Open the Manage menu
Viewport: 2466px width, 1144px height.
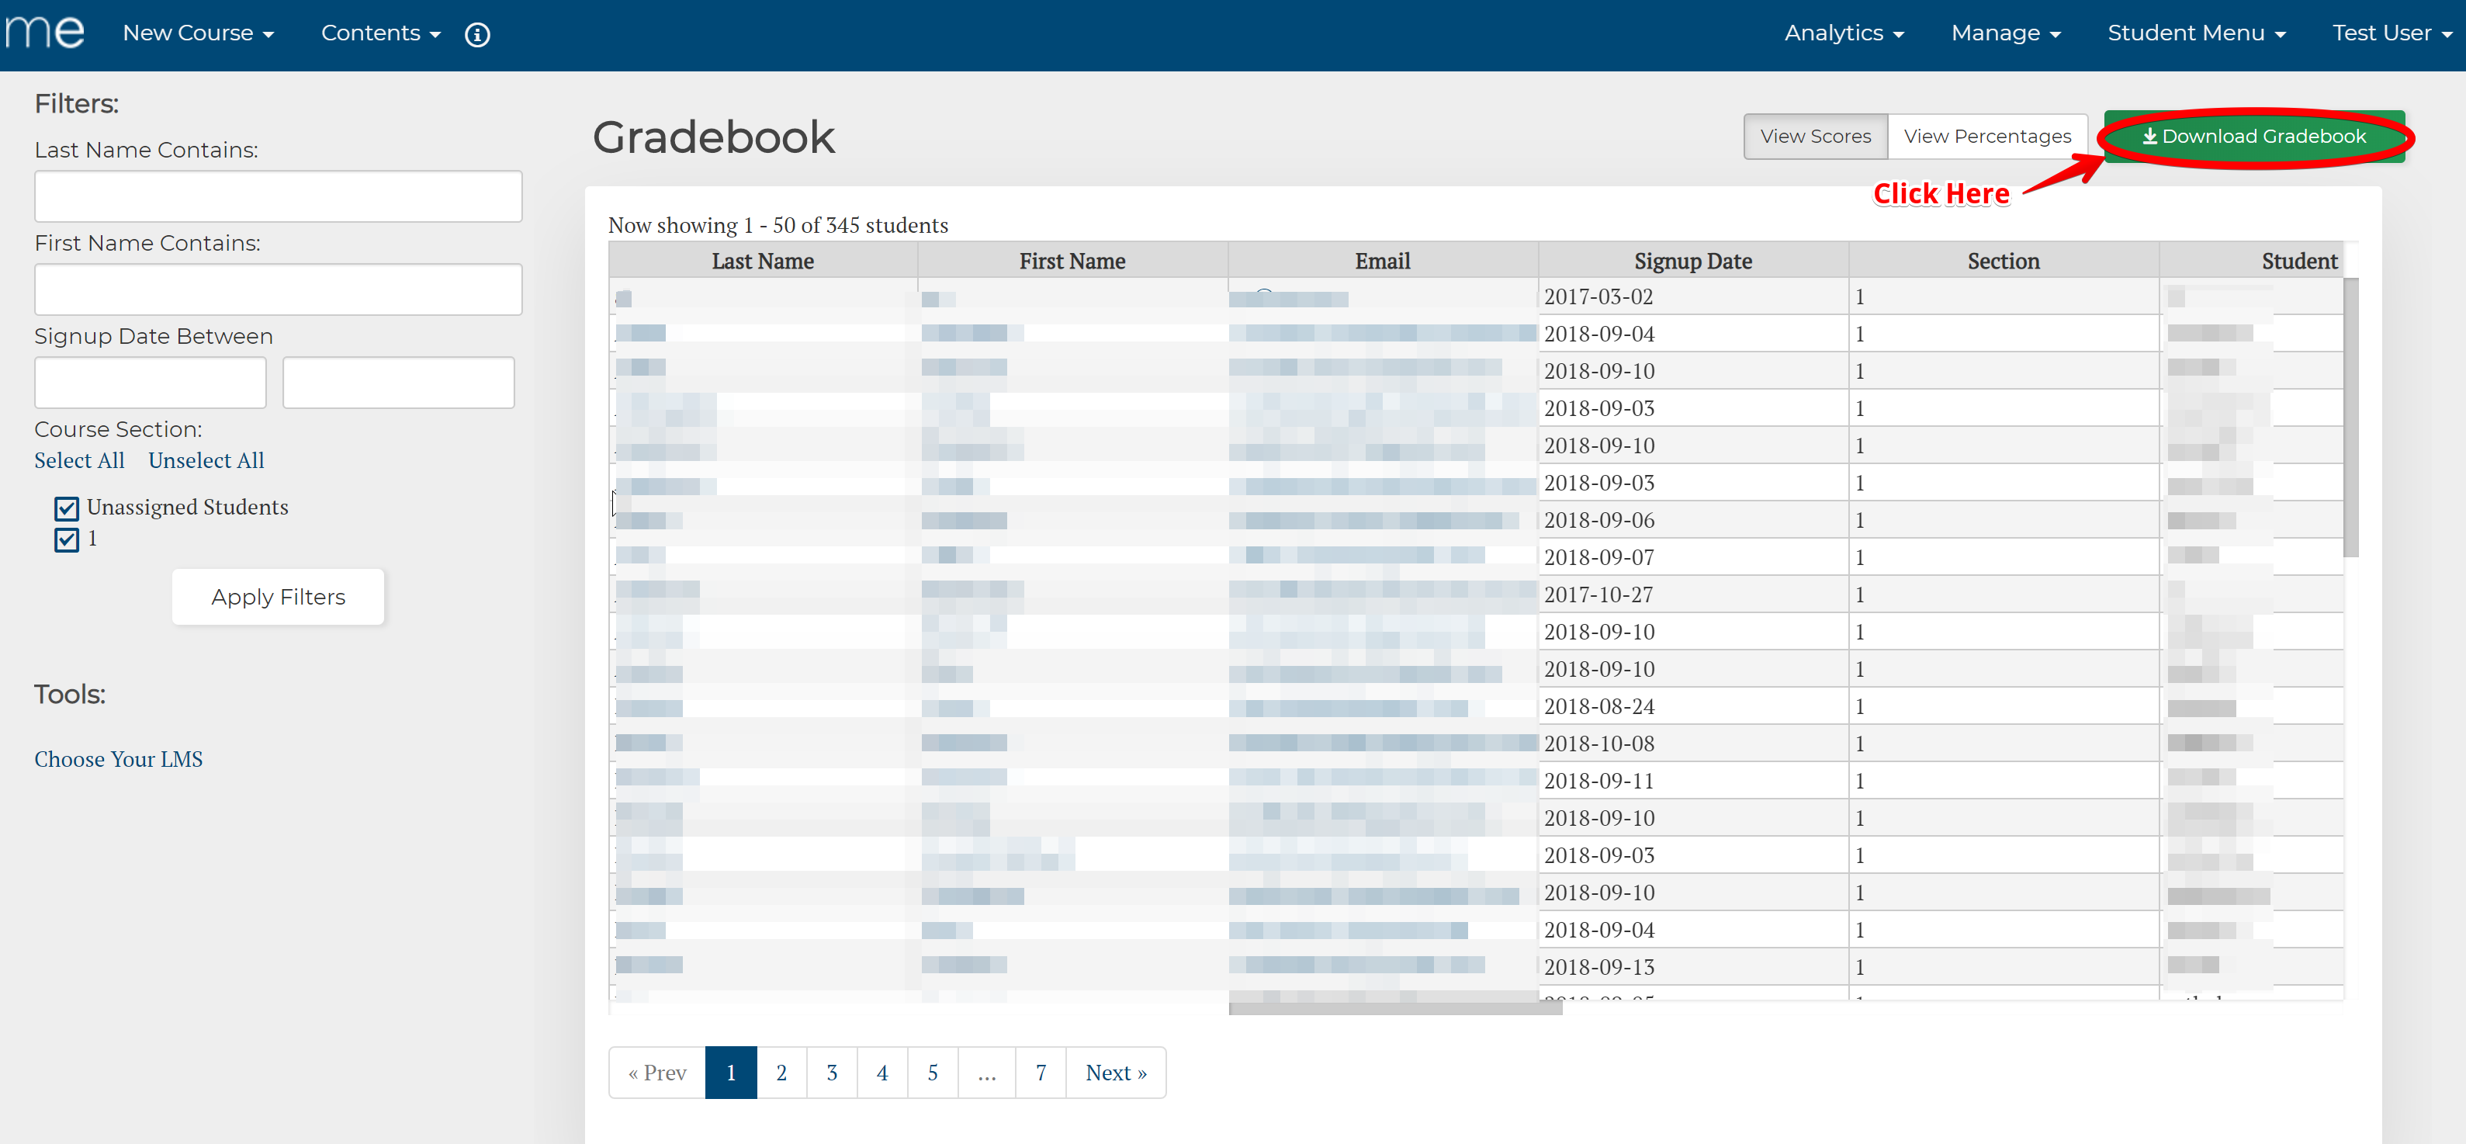pos(2004,33)
